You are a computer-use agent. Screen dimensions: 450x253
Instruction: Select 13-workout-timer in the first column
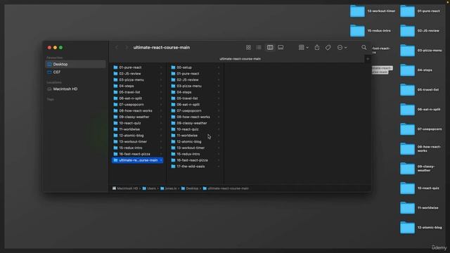138,142
